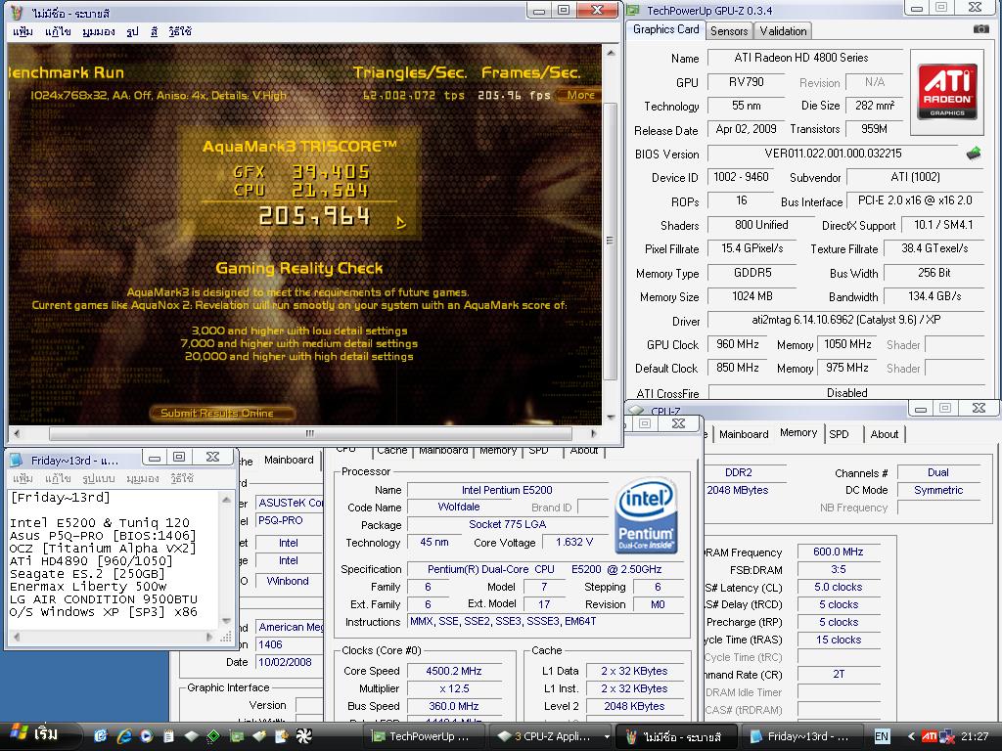Click the EN language bar indicator

coord(882,736)
